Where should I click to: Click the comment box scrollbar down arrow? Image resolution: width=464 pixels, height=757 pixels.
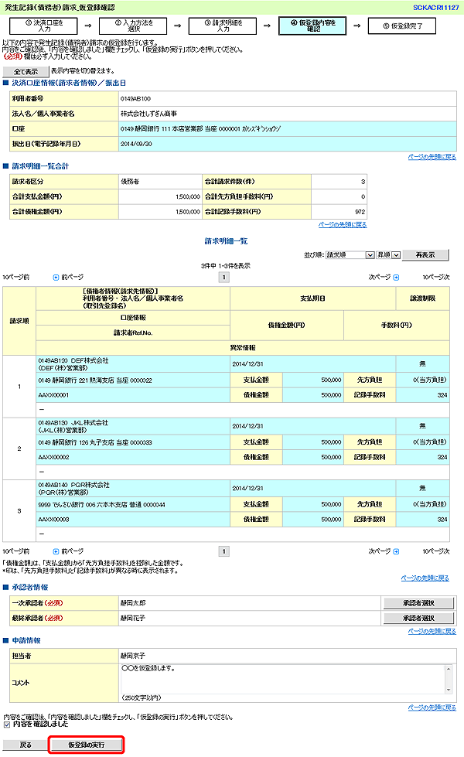coord(449,690)
